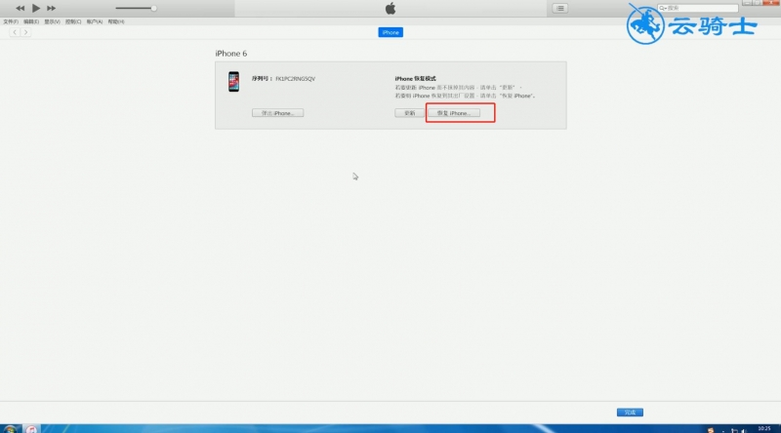Click the serial number FK1PC2RNG5QV text
Viewport: 781px width, 433px height.
coord(296,79)
